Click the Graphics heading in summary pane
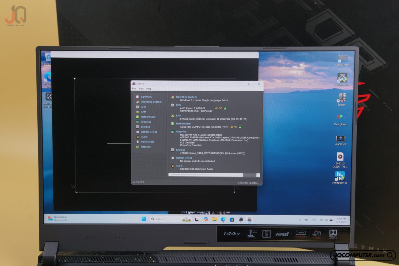 coord(181,131)
